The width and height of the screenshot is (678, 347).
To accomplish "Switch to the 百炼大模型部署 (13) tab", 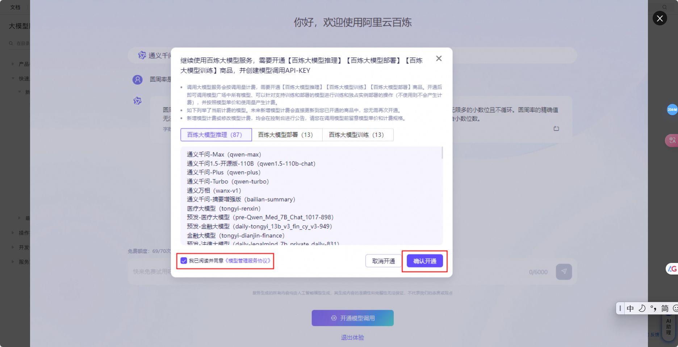I will pos(286,134).
